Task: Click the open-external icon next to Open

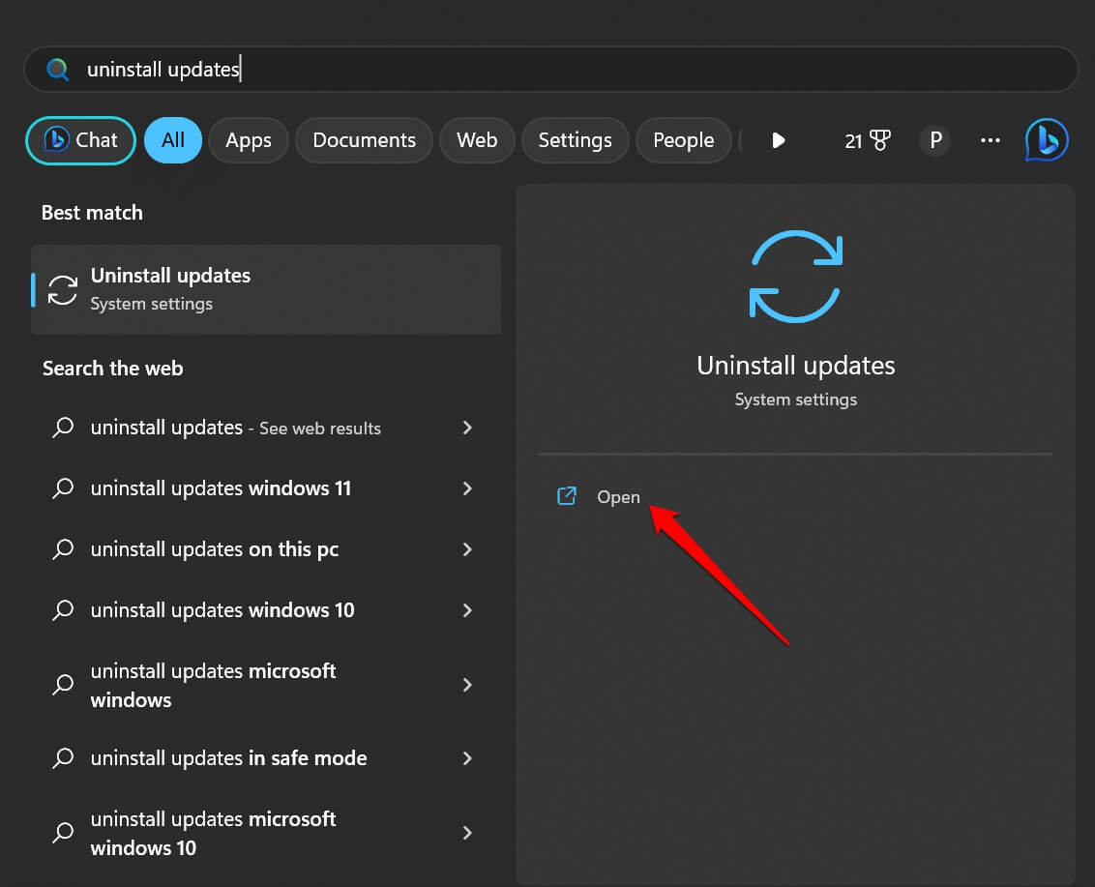Action: (566, 496)
